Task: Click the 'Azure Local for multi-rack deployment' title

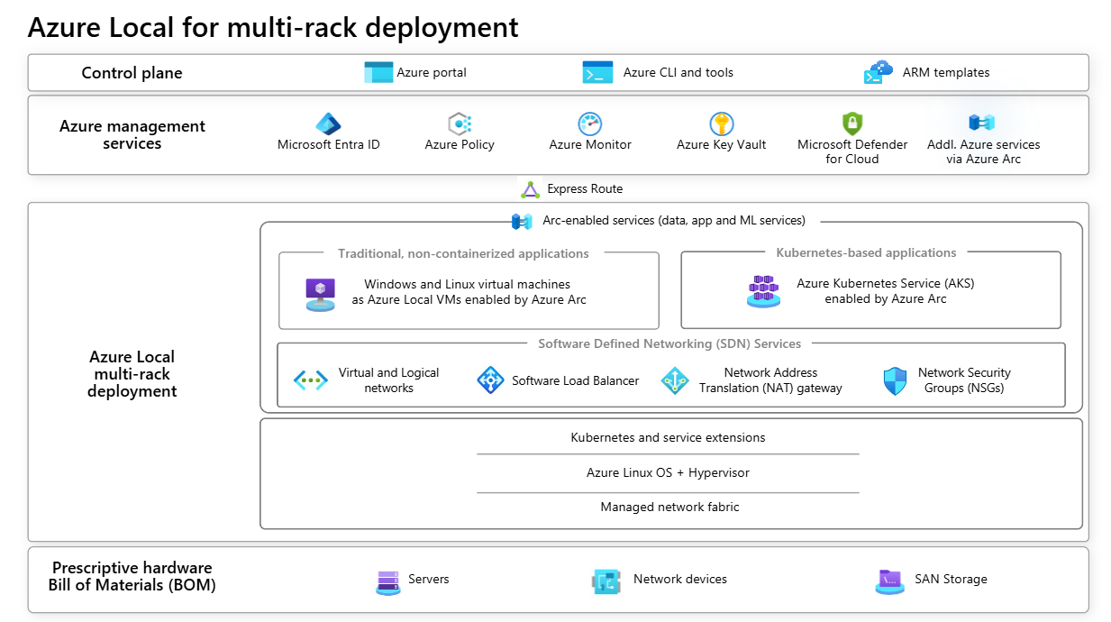Action: coord(273,27)
